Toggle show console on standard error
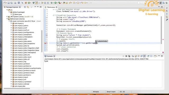 (x=144, y=56)
